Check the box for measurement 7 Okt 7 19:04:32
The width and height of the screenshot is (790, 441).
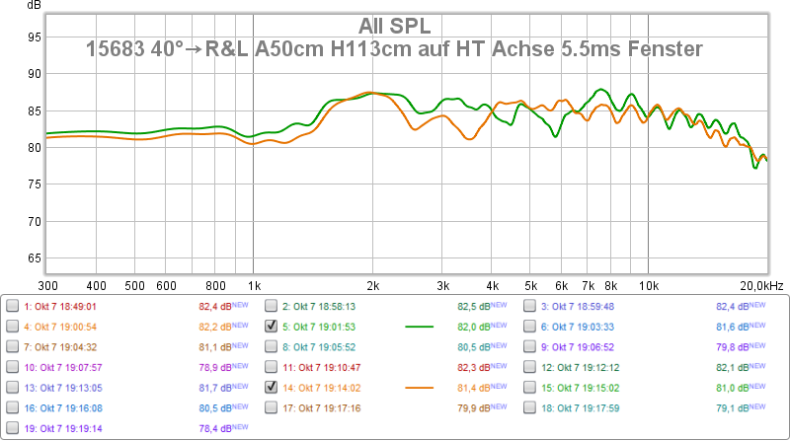13,346
